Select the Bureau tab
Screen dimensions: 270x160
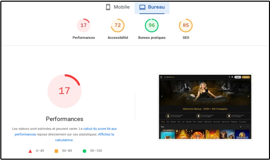(x=152, y=7)
